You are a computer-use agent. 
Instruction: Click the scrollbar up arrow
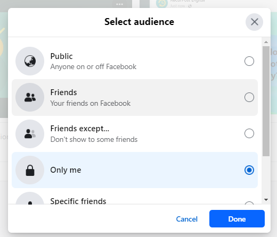point(266,42)
